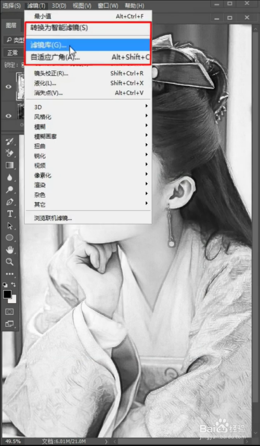Select the Blur droplet tool
Viewport: 260px width, 446px height.
10,177
